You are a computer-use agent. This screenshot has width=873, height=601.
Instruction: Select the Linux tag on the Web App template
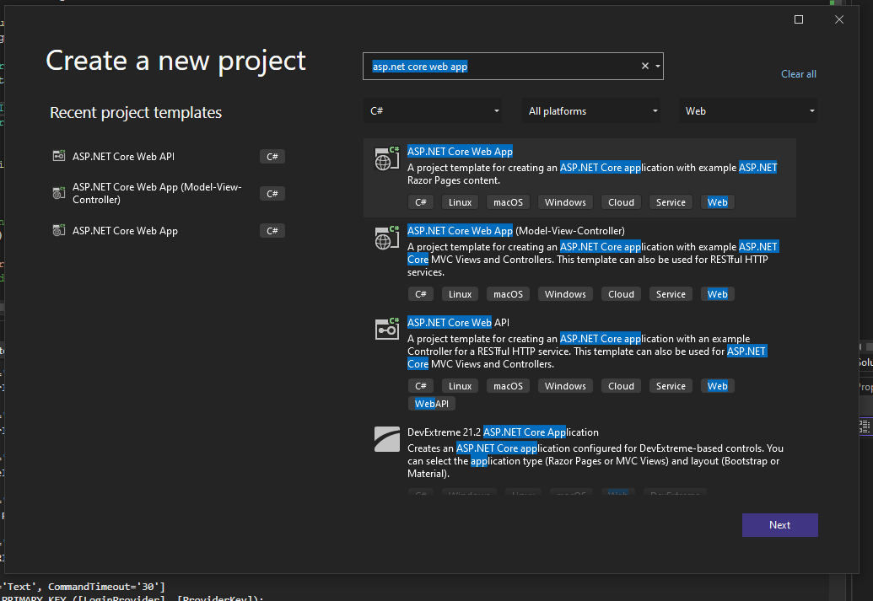tap(460, 201)
